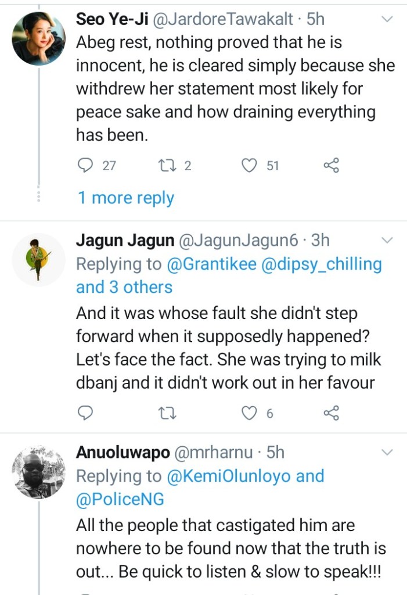This screenshot has width=407, height=595.
Task: Show 'and 3 others' replied users
Action: click(x=124, y=287)
